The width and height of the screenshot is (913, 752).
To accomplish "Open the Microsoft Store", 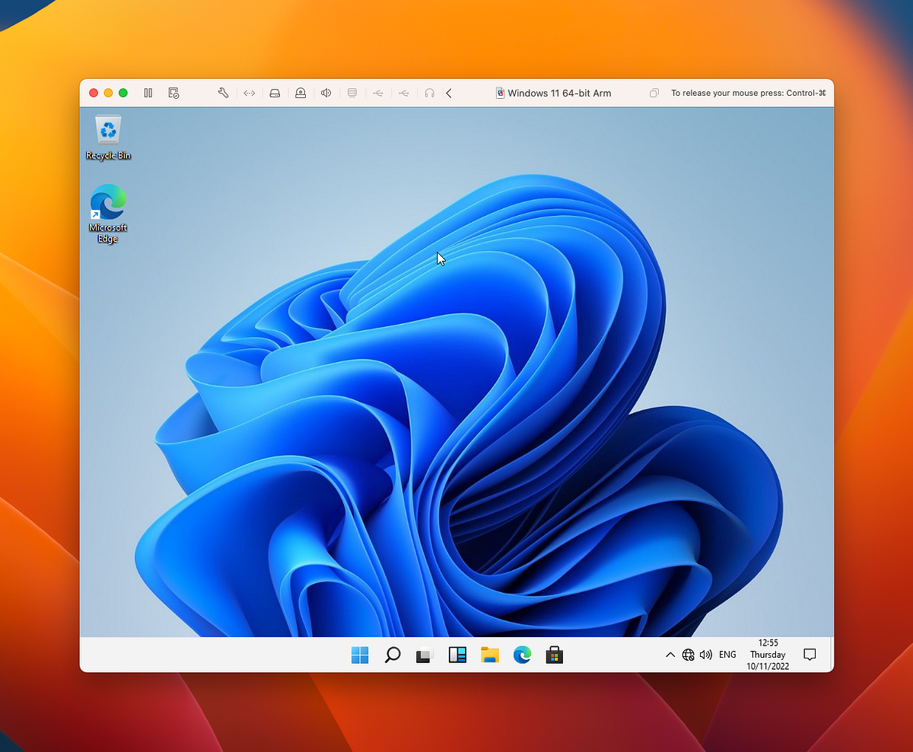I will coord(554,655).
